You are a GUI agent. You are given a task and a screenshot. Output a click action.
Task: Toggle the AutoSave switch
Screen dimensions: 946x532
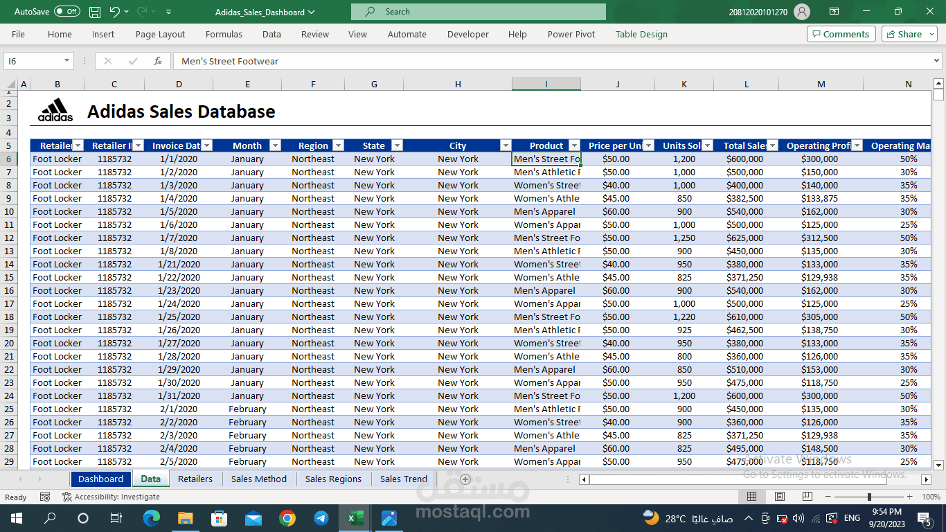(x=67, y=12)
